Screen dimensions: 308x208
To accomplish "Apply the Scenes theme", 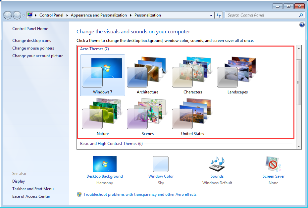I will pyautogui.click(x=147, y=117).
